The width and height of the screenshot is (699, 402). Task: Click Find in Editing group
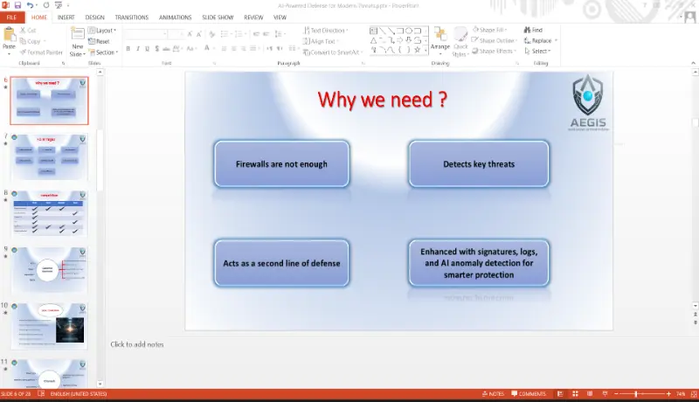533,30
